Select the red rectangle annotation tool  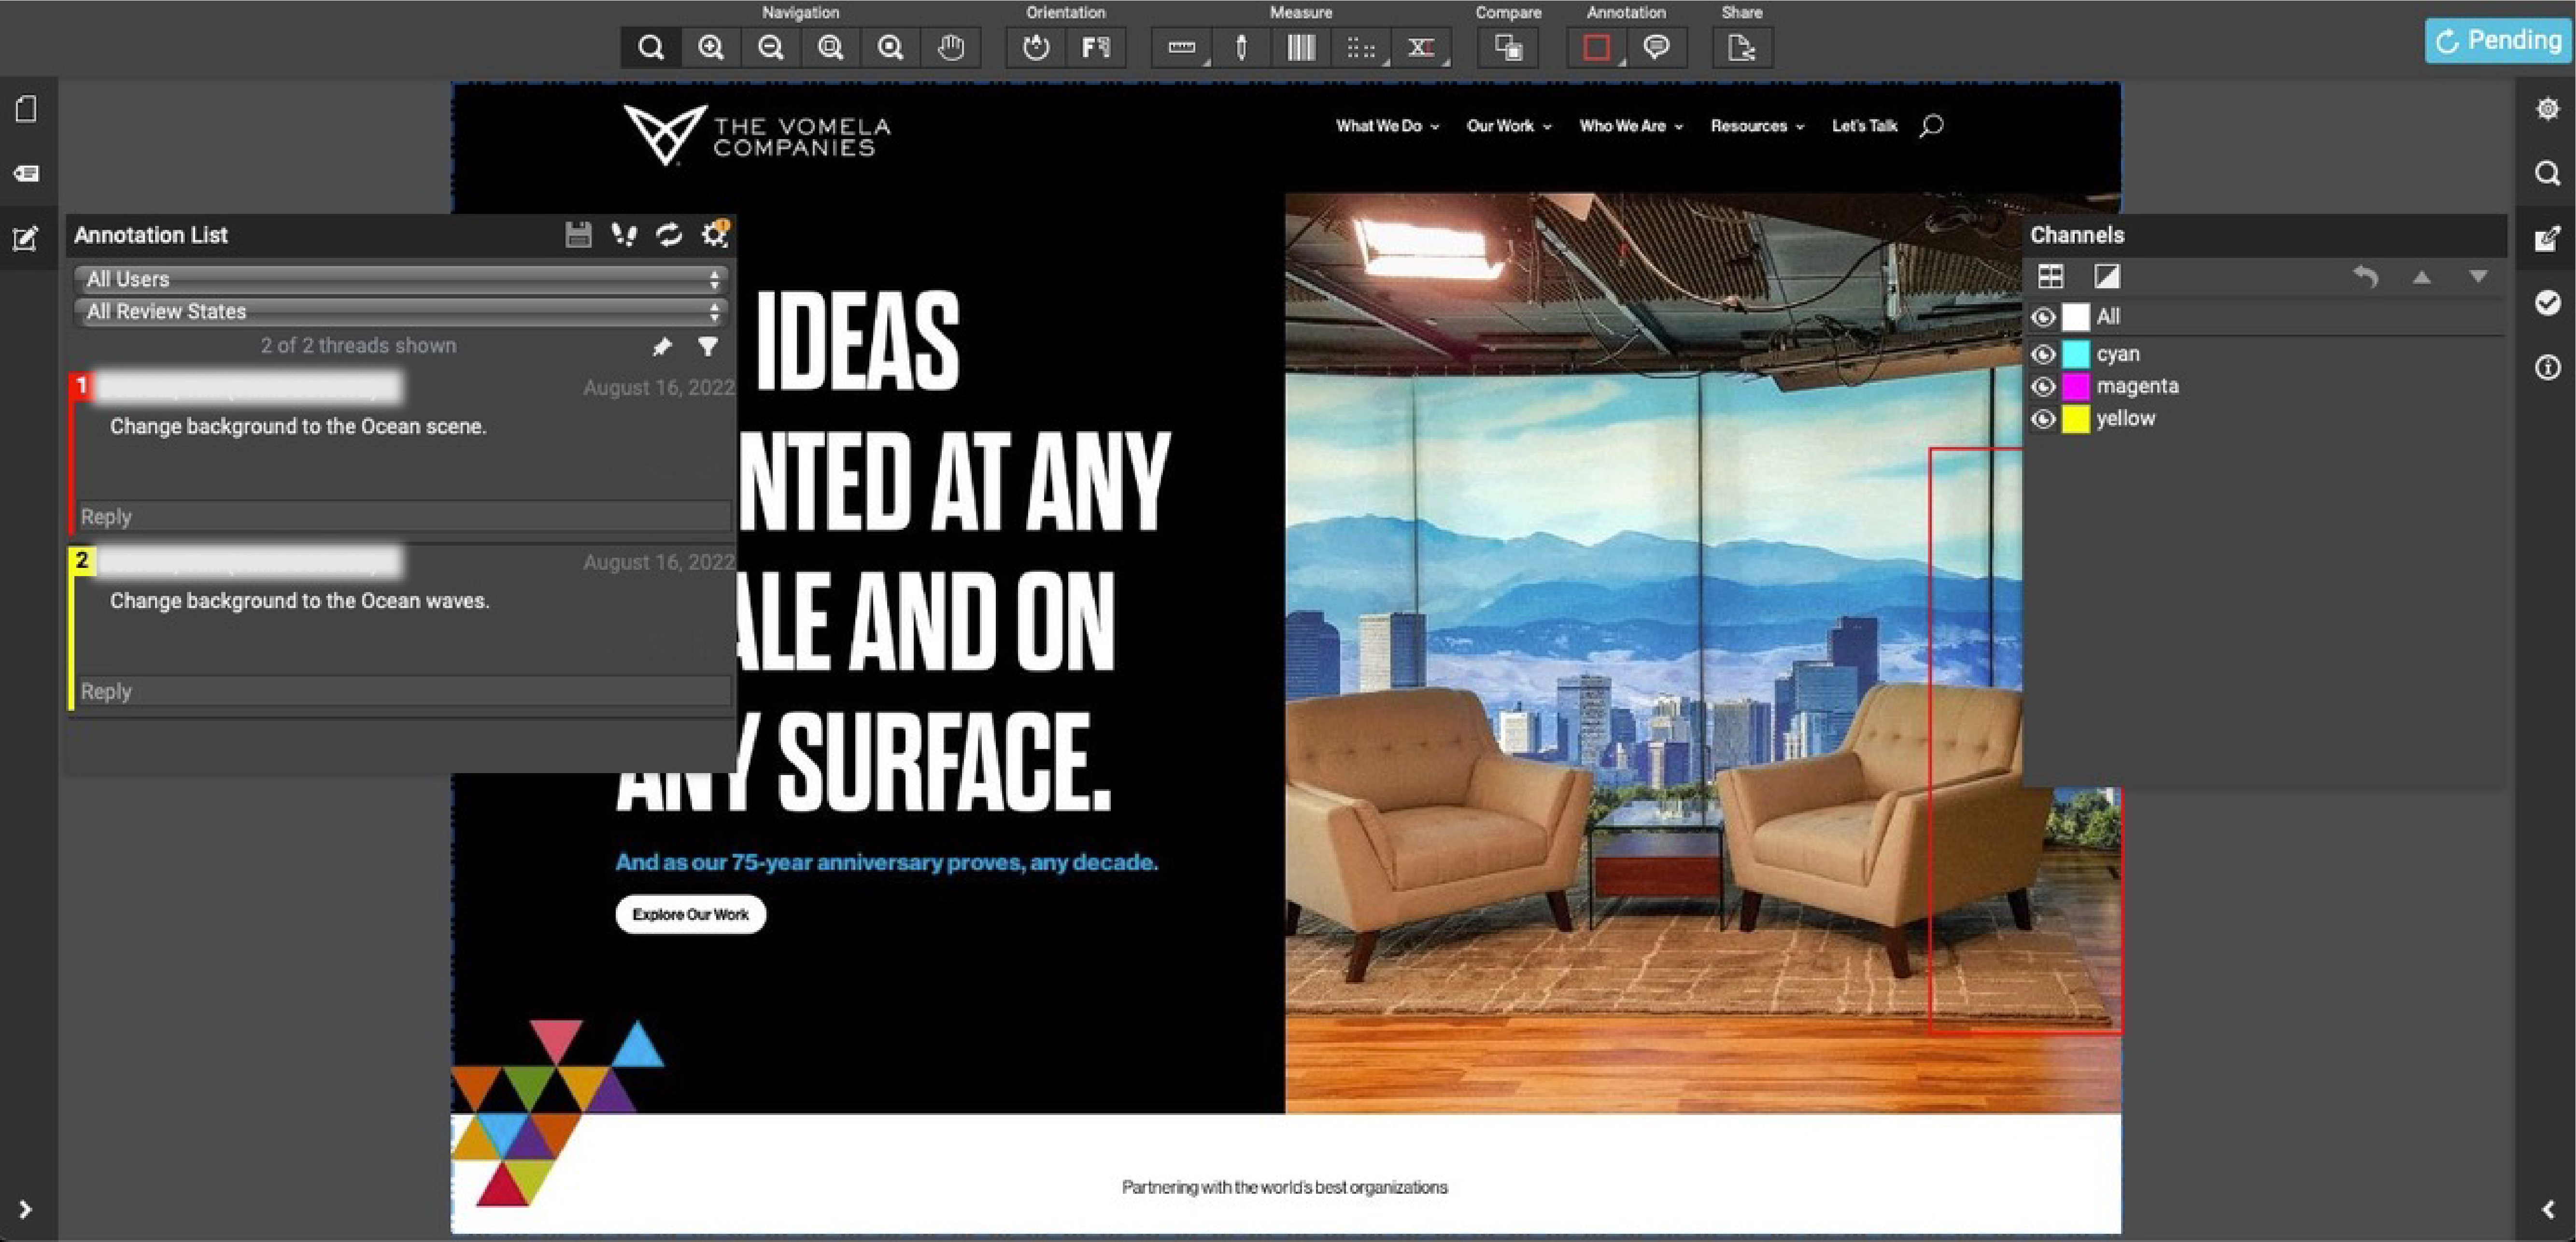tap(1596, 47)
